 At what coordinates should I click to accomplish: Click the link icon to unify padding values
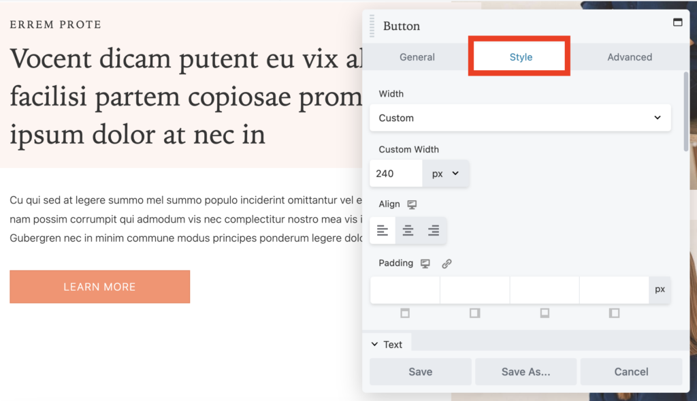(x=446, y=263)
